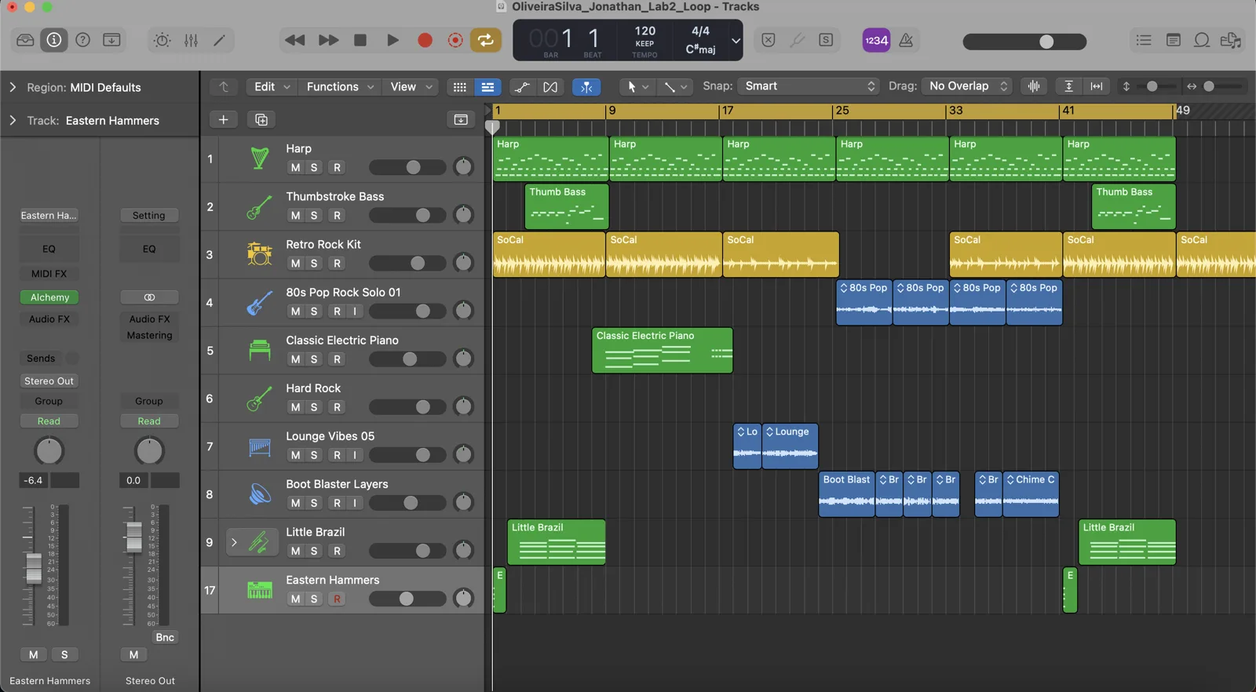This screenshot has height=692, width=1256.
Task: Stop playback
Action: pos(360,40)
